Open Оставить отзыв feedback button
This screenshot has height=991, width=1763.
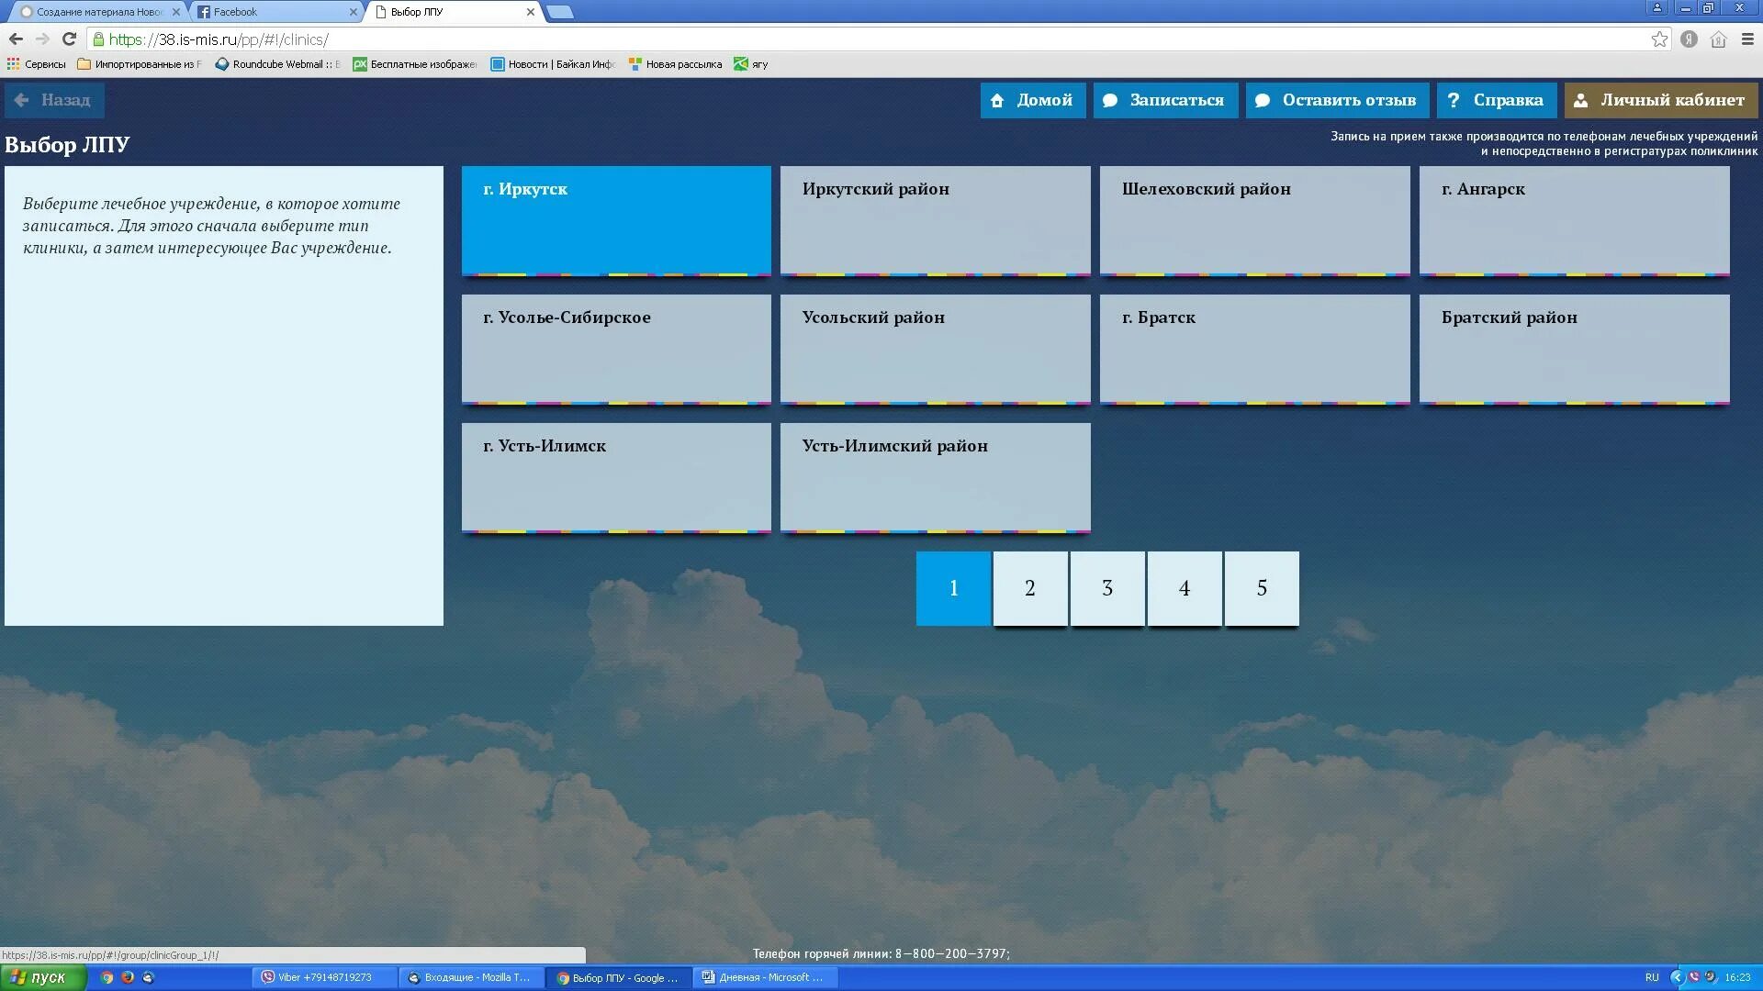coord(1336,100)
